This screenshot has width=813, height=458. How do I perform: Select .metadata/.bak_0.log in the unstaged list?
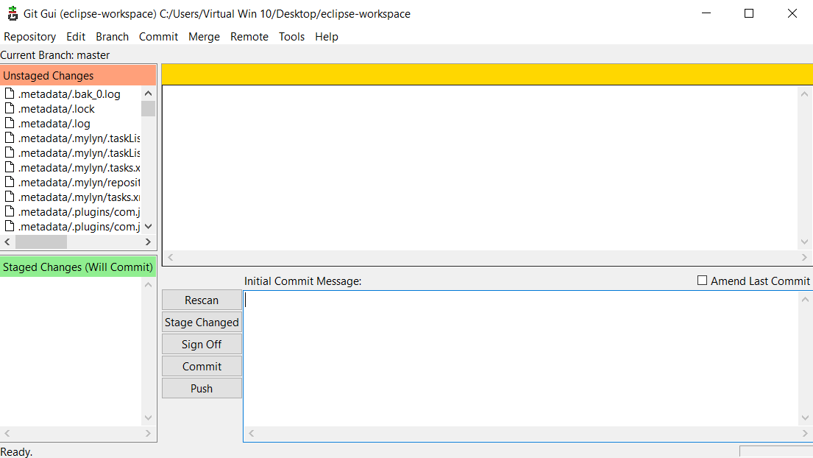tap(69, 94)
